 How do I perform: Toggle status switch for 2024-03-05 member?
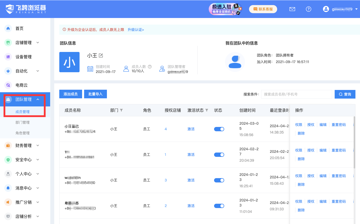pos(219,129)
